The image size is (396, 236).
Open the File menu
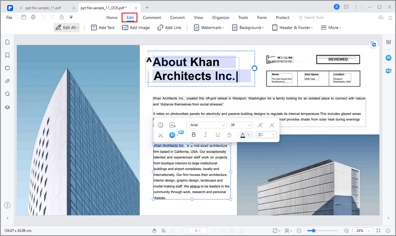click(x=9, y=17)
